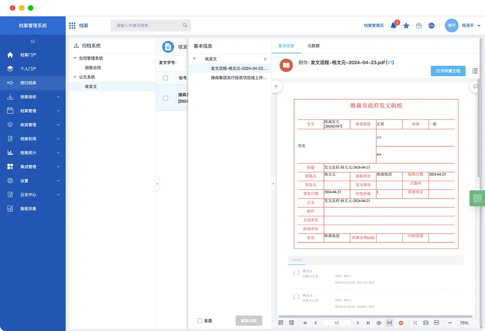The width and height of the screenshot is (485, 331).
Task: Click the left panel collapse handle
Action: click(158, 183)
